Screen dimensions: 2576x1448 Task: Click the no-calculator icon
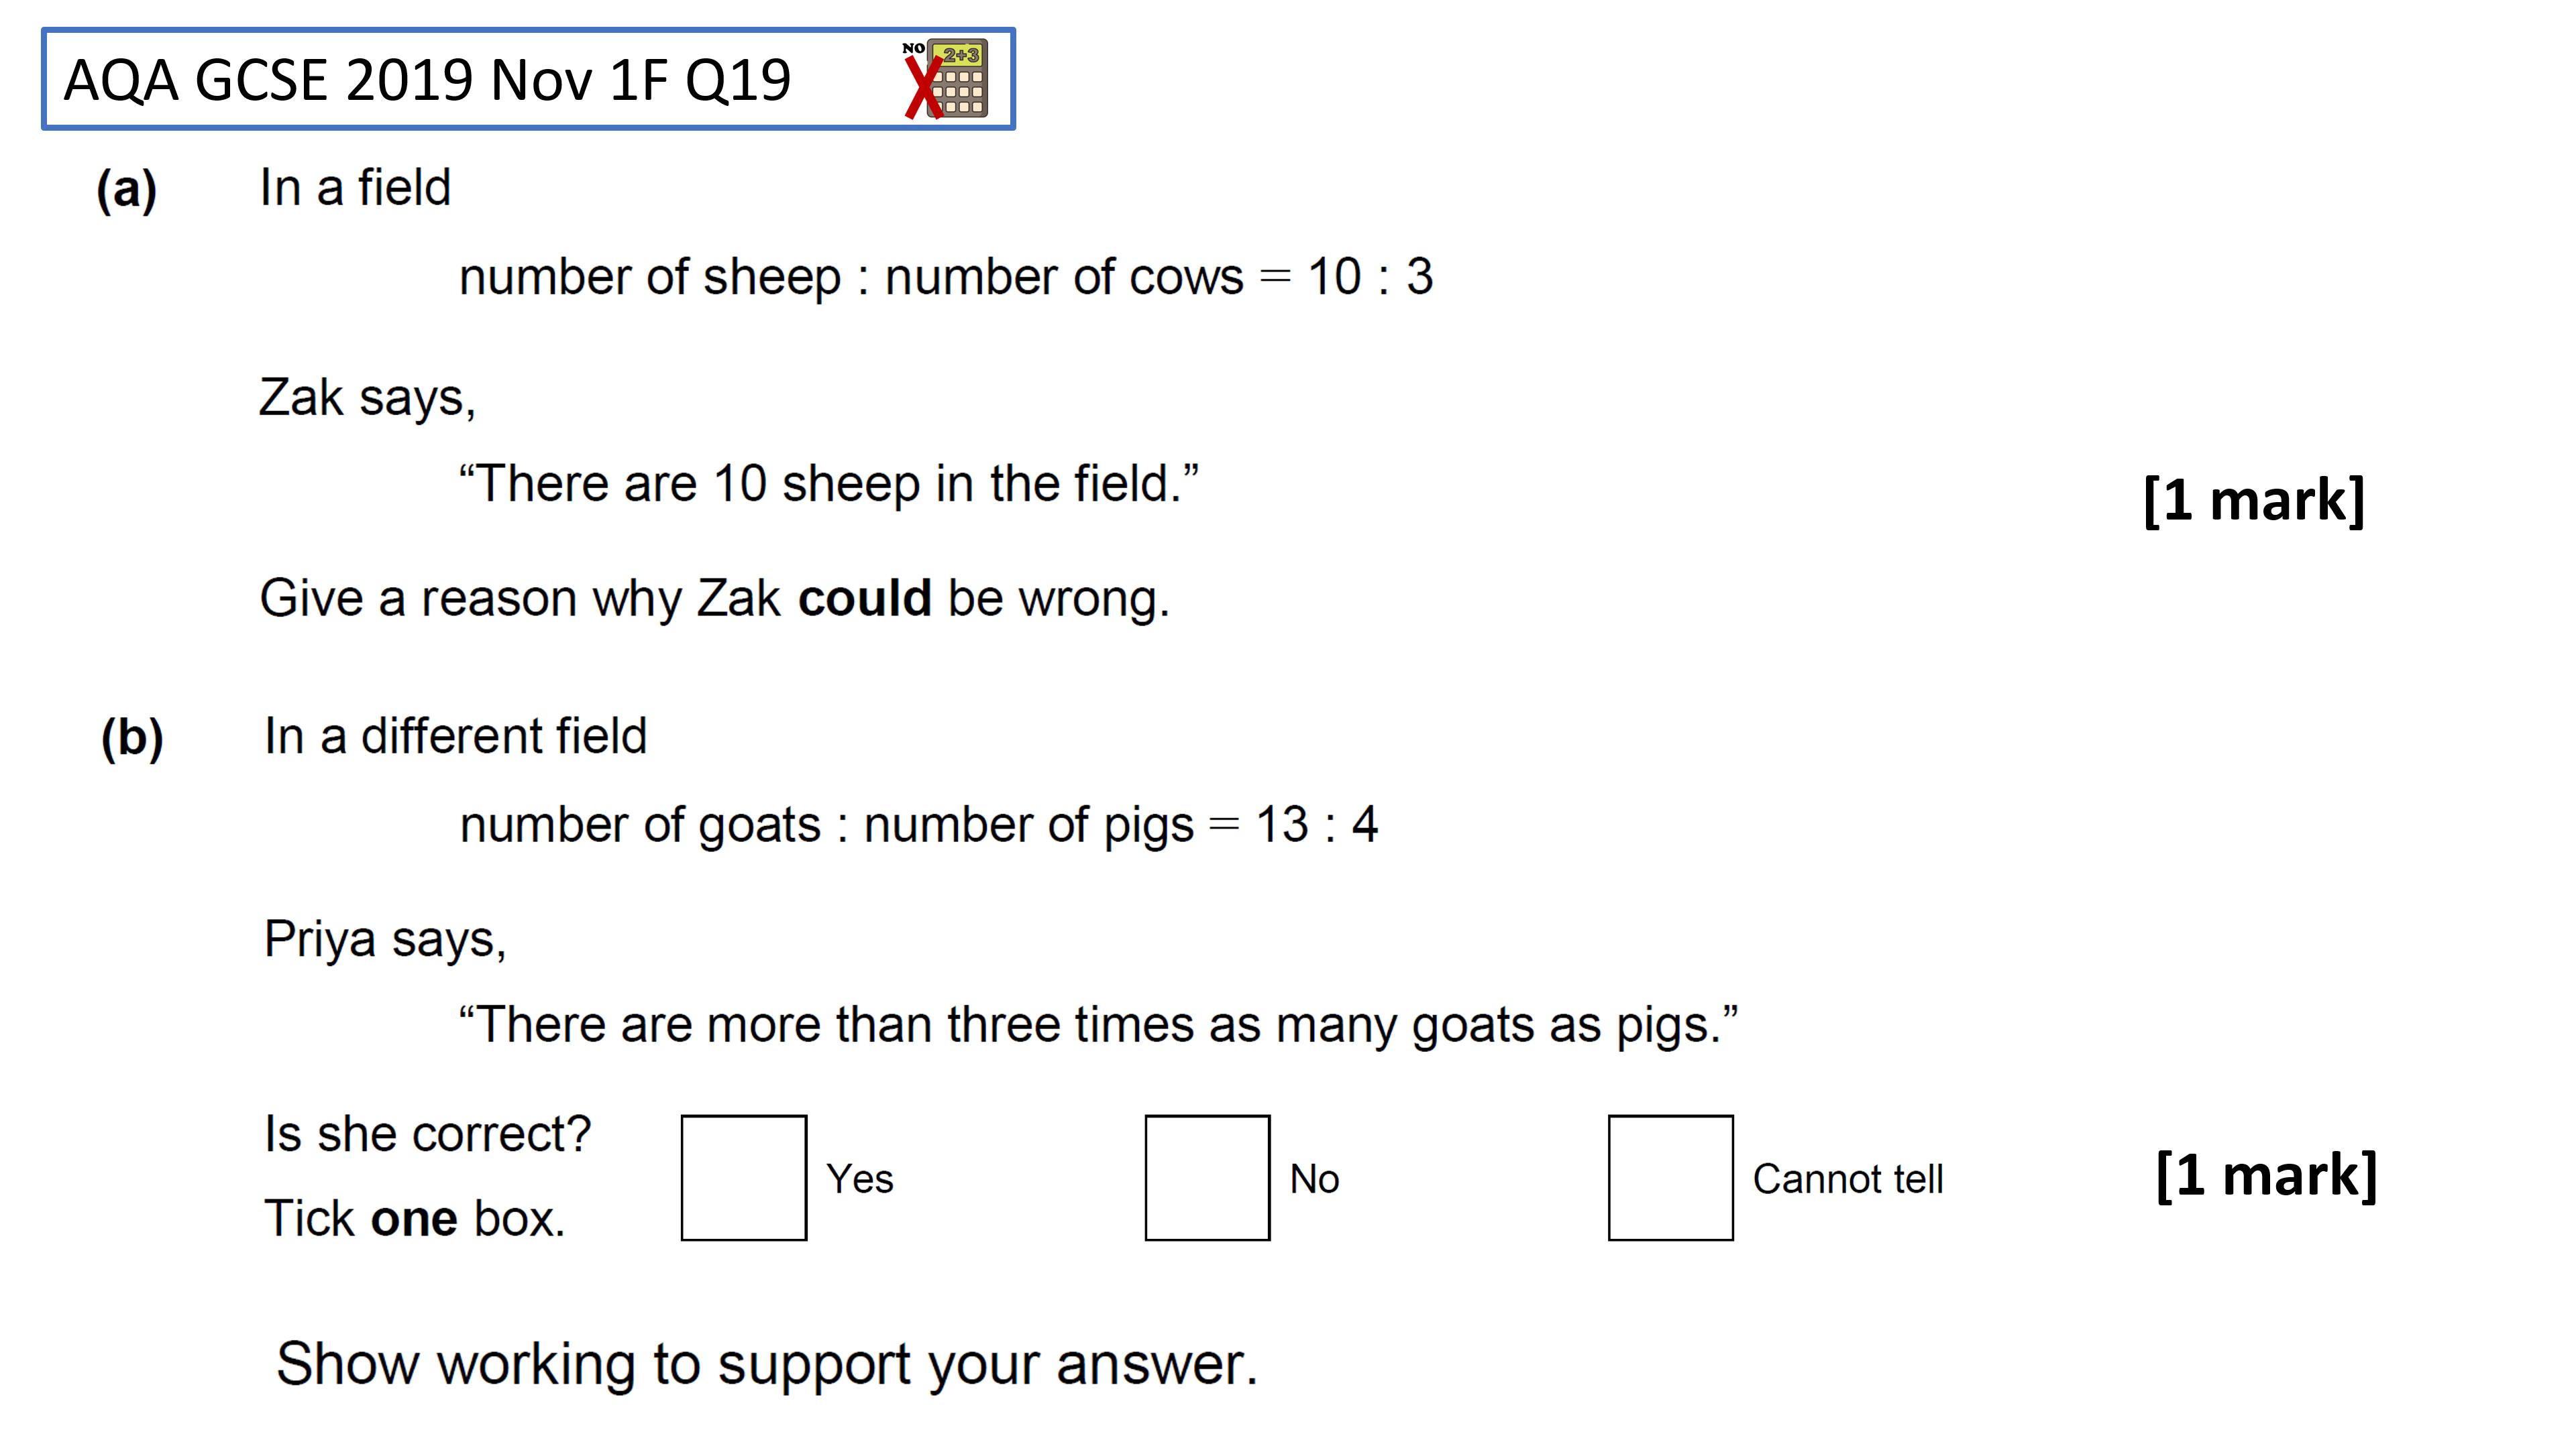pos(946,79)
